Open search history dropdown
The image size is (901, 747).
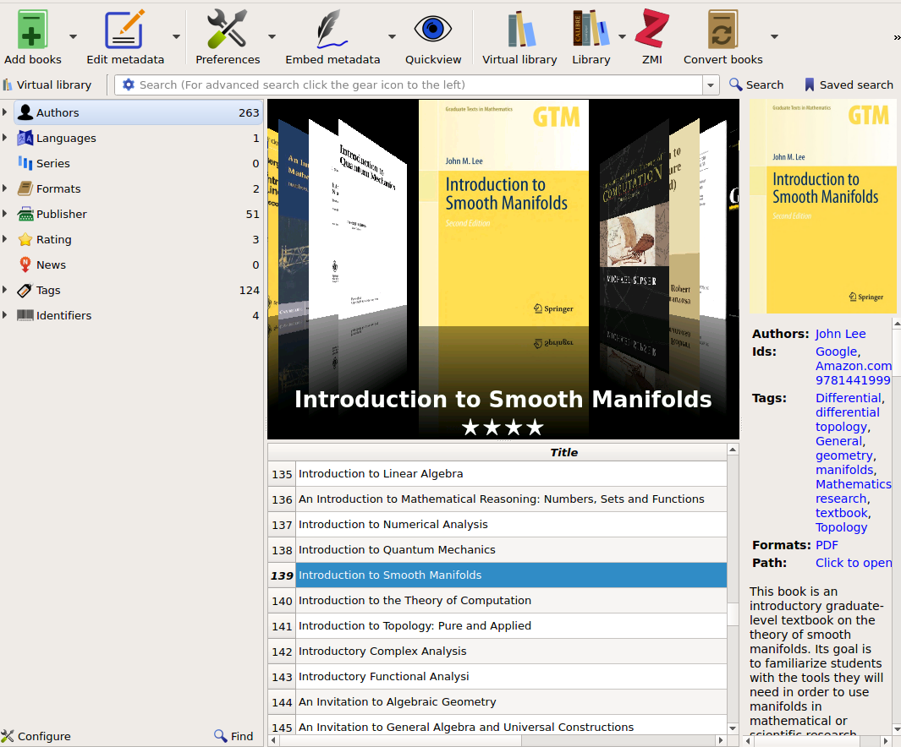point(711,85)
